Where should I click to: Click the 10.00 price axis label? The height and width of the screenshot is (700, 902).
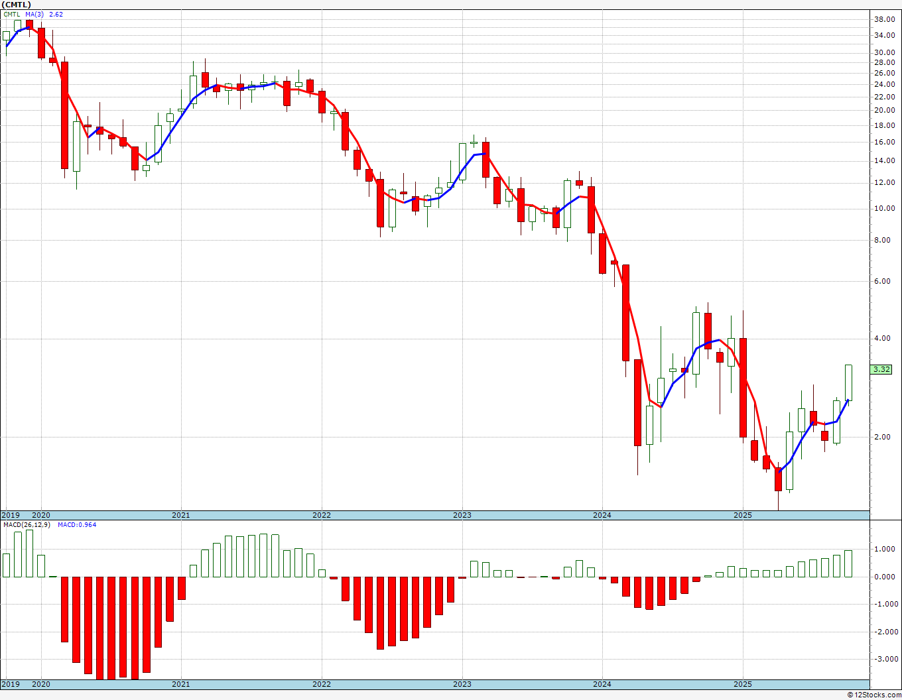pyautogui.click(x=885, y=209)
